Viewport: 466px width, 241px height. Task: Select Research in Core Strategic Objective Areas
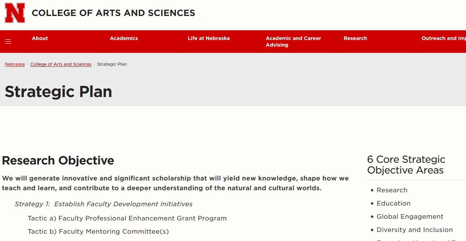(392, 190)
